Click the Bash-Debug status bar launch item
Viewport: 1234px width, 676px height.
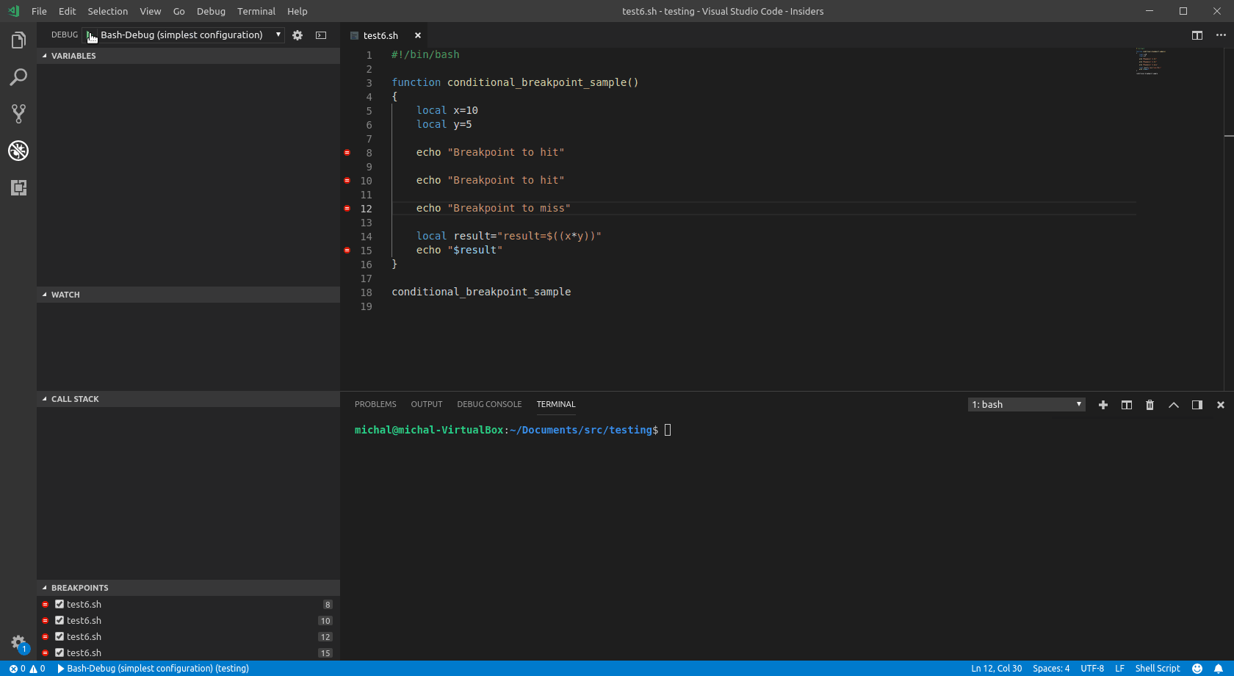coord(154,669)
